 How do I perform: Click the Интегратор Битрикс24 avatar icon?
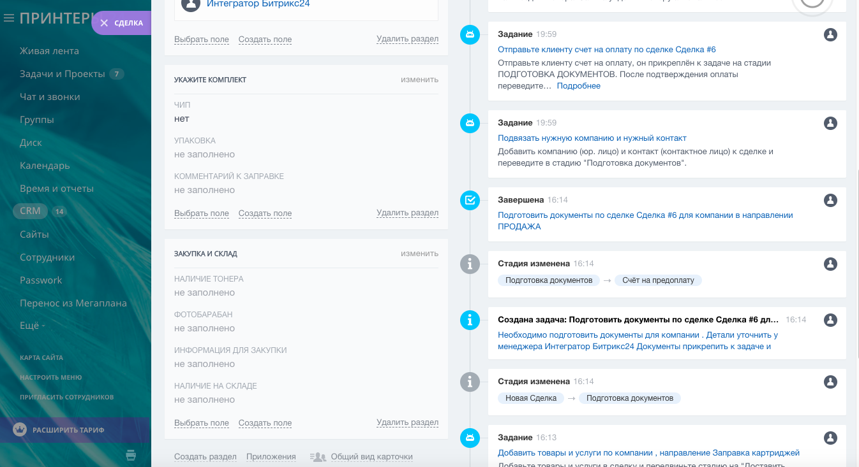tap(190, 4)
